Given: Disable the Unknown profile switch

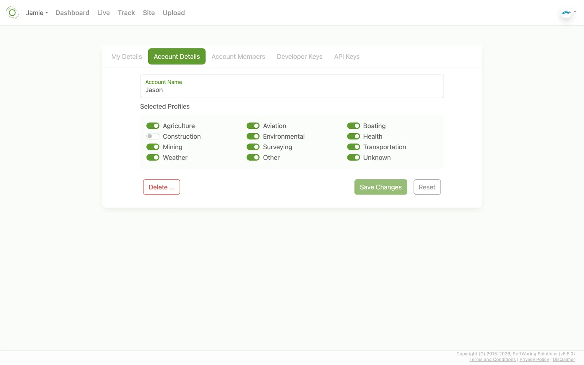Looking at the screenshot, I should 353,158.
